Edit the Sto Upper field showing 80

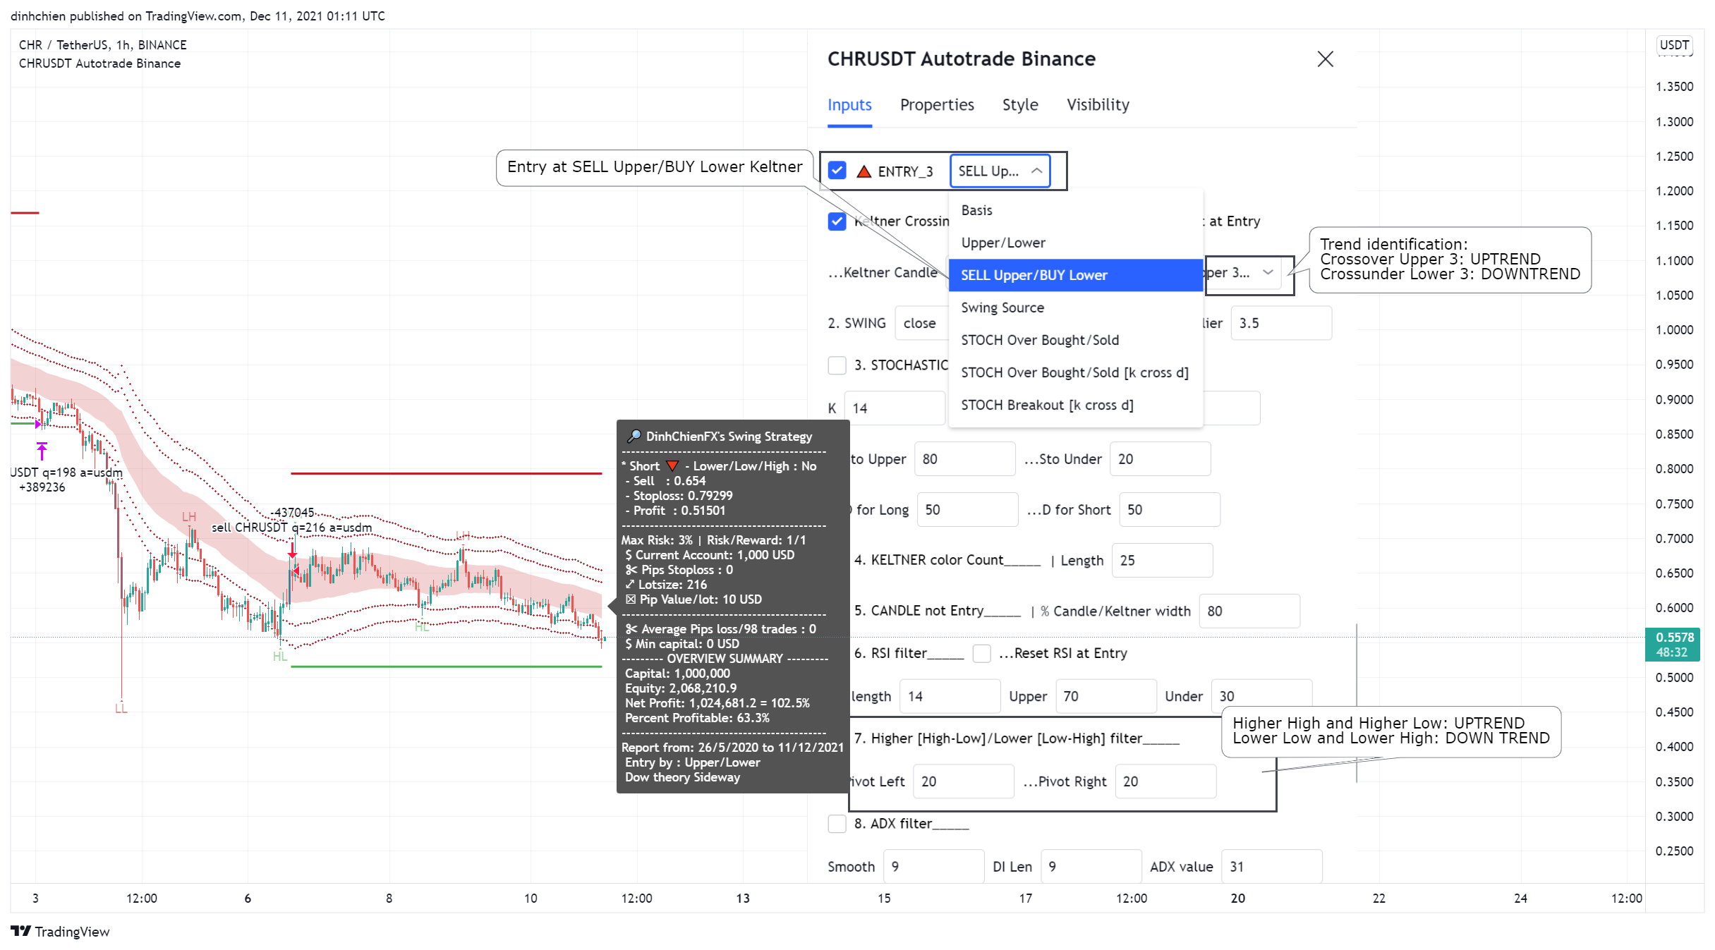point(964,459)
